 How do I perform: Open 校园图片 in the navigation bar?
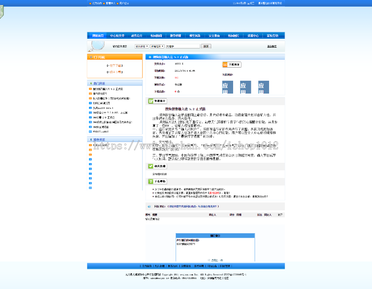[x=234, y=36]
